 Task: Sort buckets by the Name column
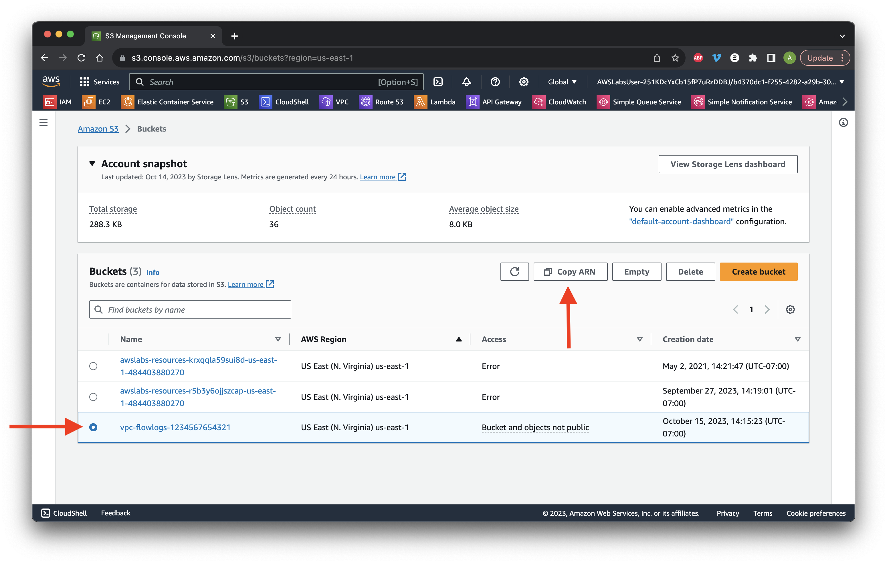[278, 339]
